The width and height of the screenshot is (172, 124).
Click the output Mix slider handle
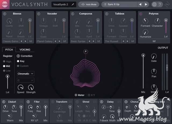[143, 55]
